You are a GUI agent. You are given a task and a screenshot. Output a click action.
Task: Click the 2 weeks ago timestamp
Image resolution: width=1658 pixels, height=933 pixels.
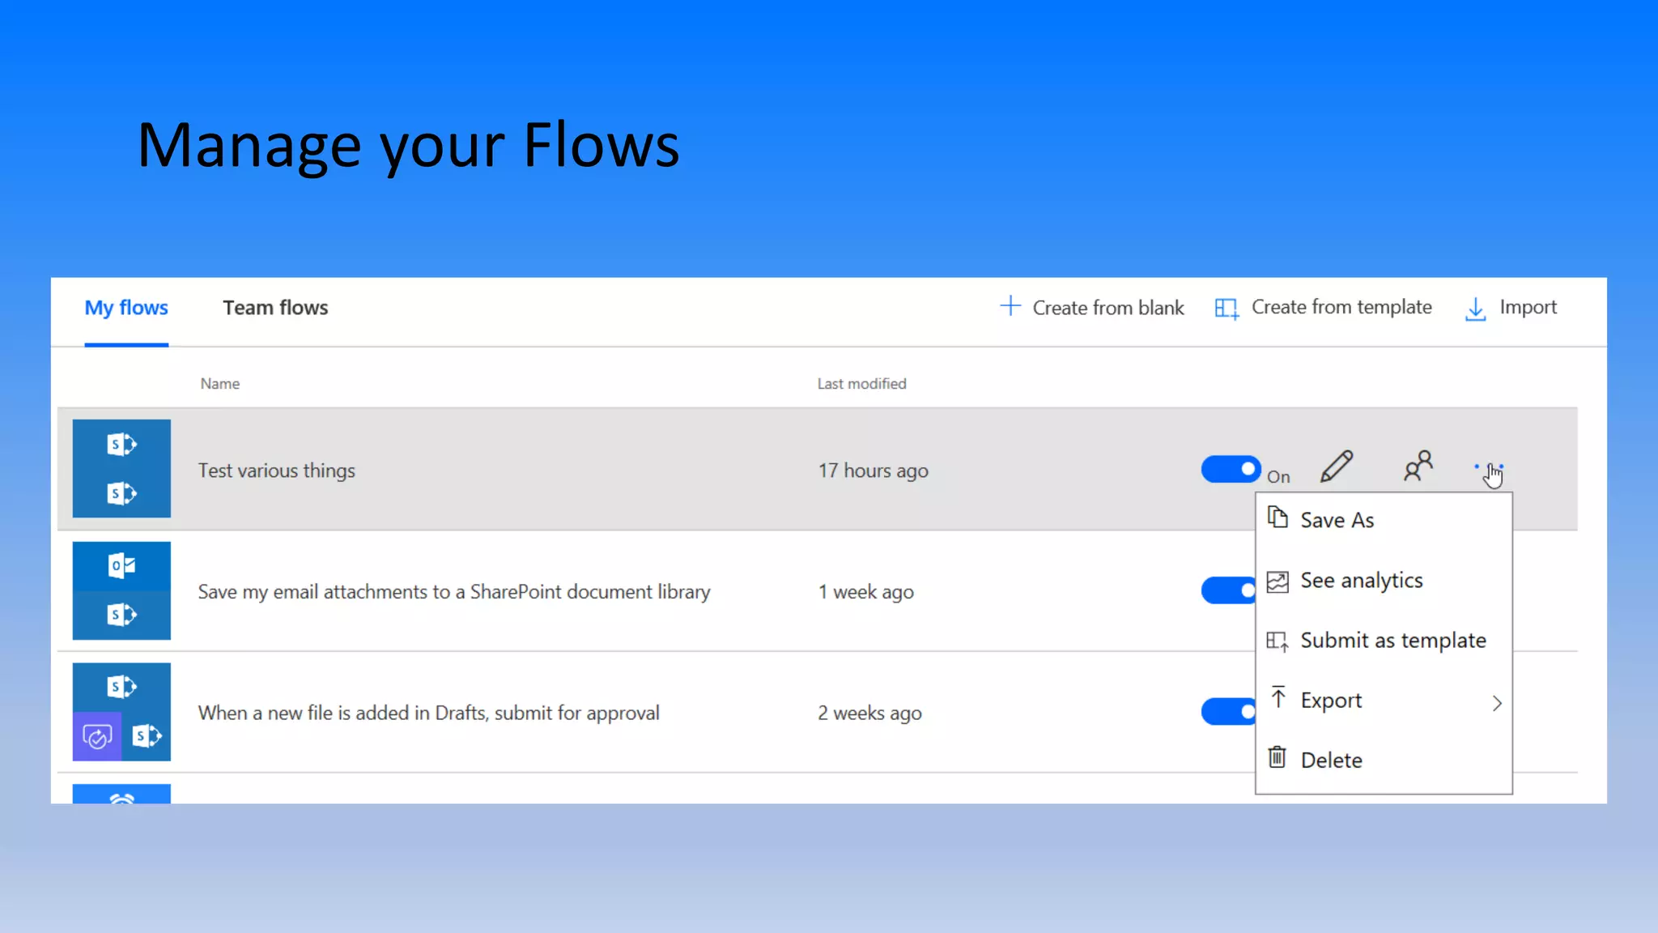[x=869, y=713]
